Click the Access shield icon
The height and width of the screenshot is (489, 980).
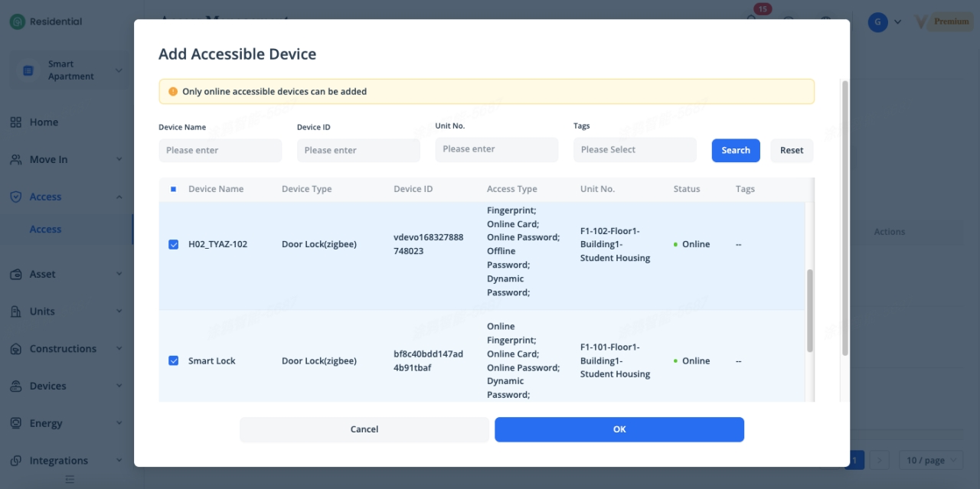click(16, 197)
